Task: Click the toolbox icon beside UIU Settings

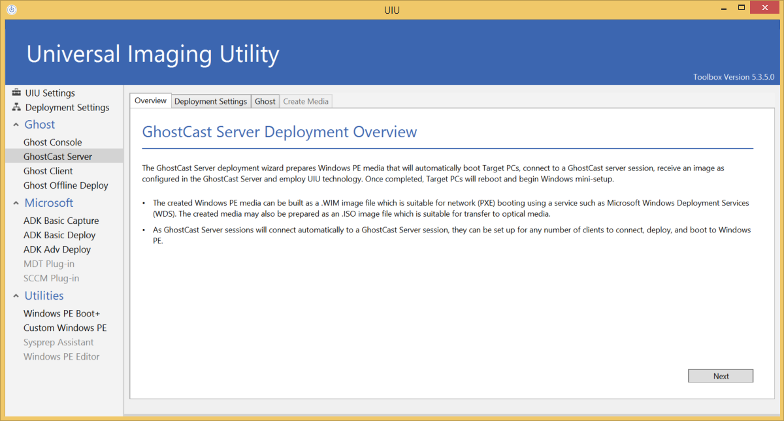Action: 16,93
